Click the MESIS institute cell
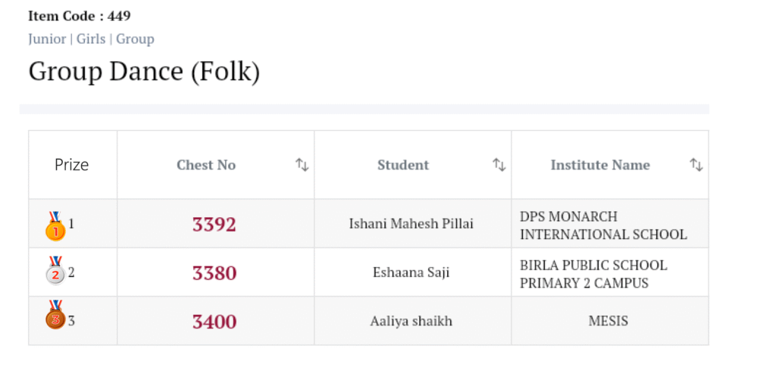 pos(609,321)
